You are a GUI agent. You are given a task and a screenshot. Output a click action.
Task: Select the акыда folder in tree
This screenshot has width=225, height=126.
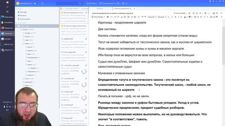(28, 33)
